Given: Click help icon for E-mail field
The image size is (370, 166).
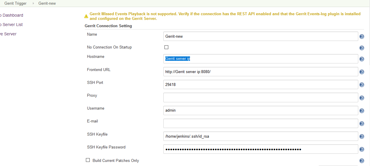Looking at the screenshot, I should coord(362,124).
